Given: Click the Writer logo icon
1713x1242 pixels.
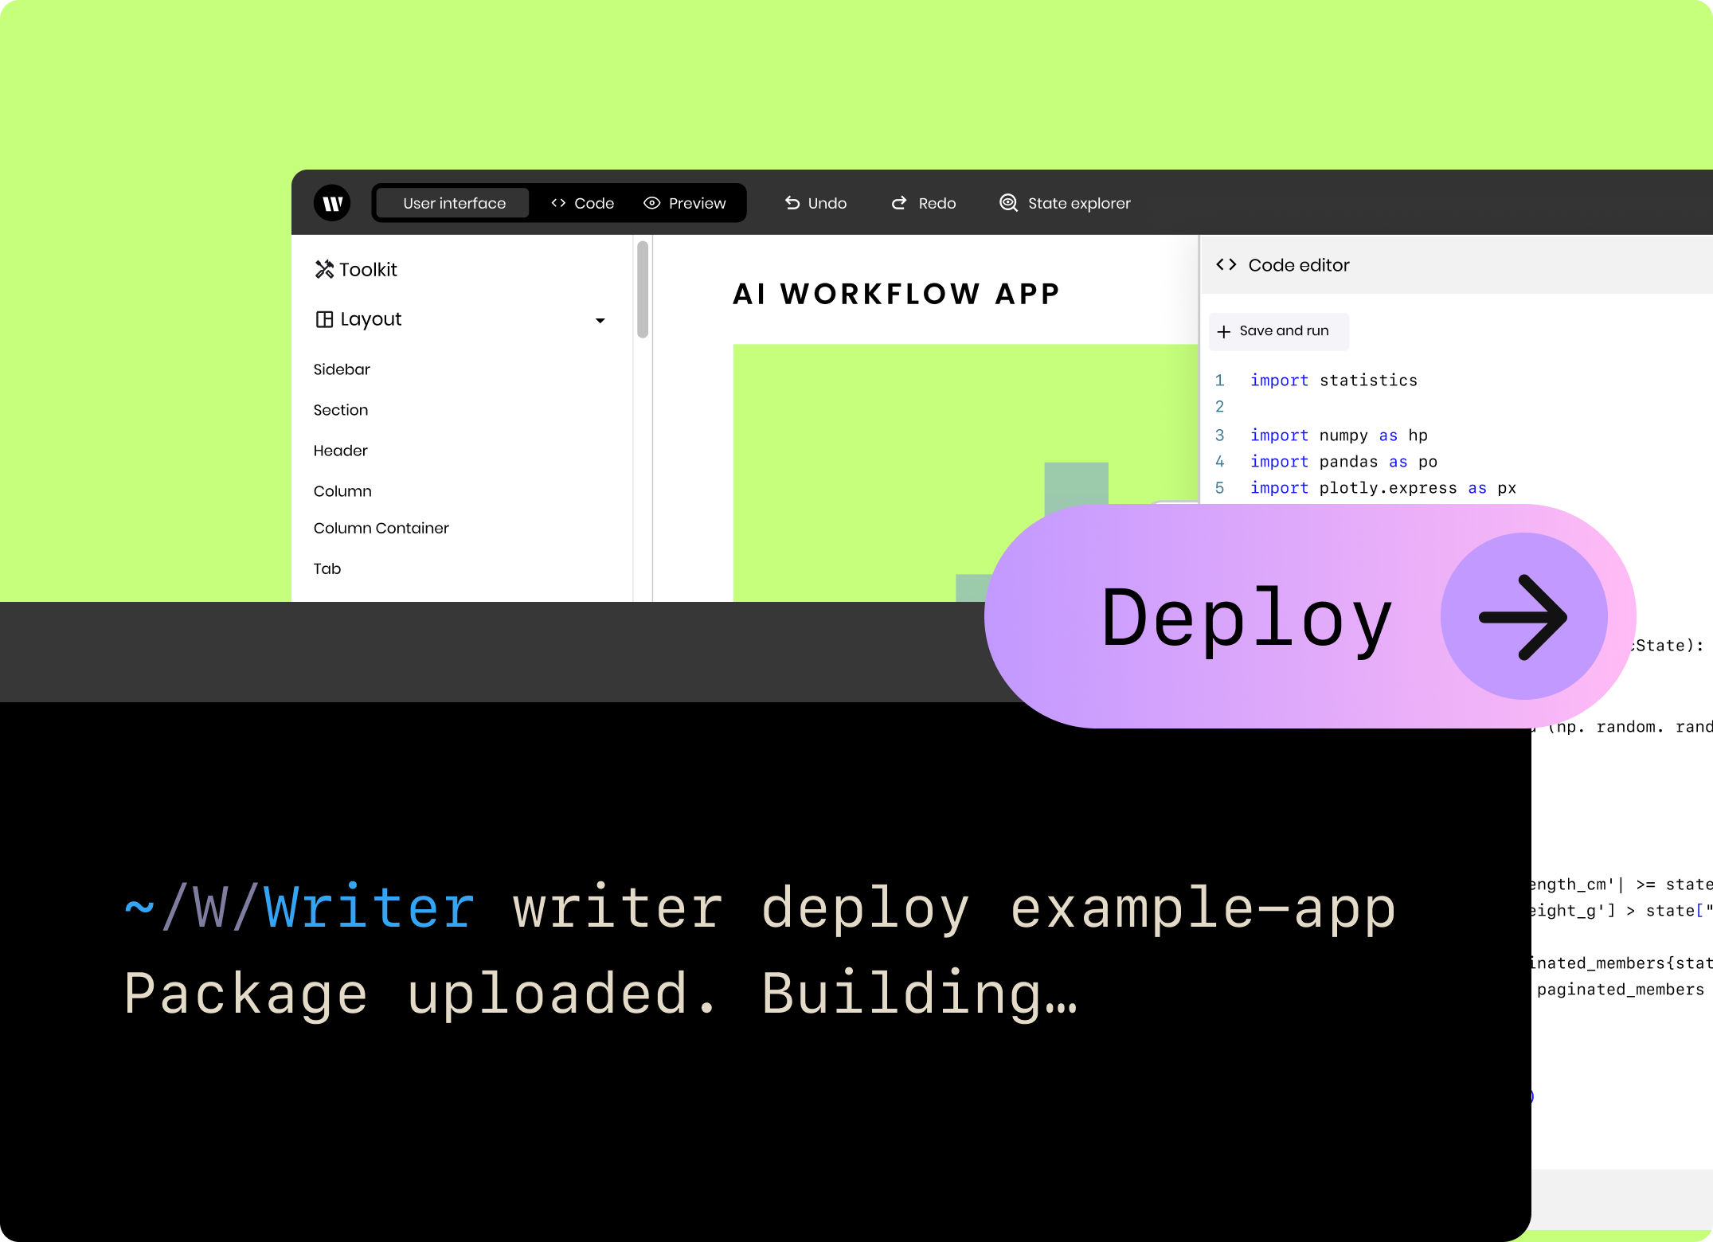Looking at the screenshot, I should pyautogui.click(x=332, y=203).
